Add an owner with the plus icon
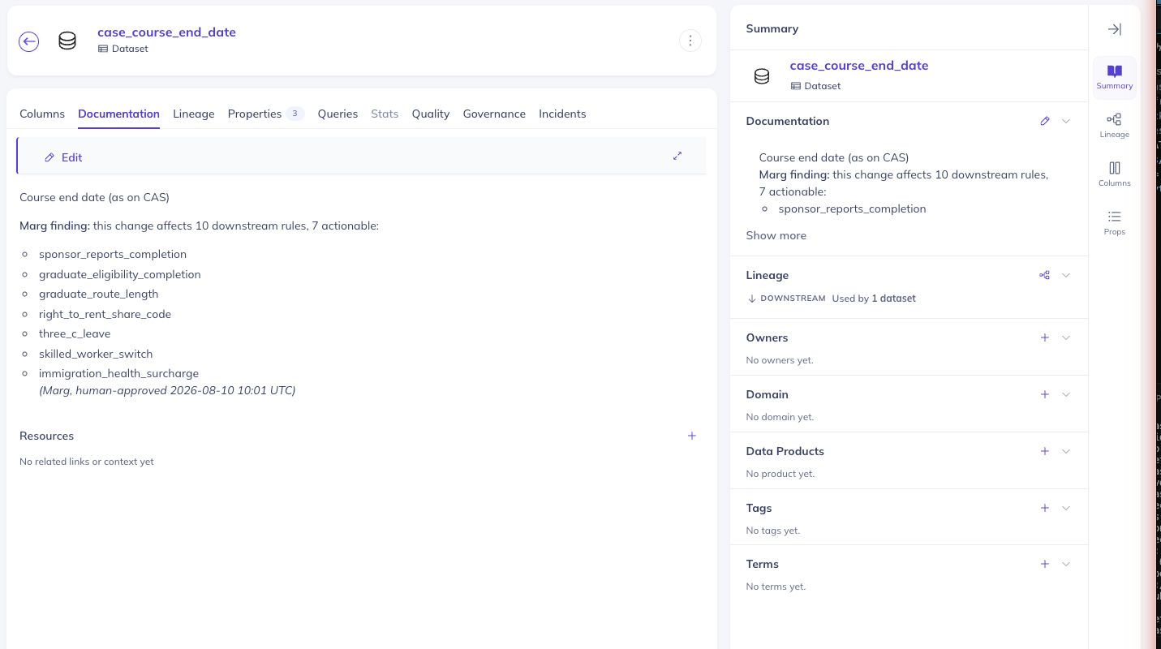This screenshot has height=649, width=1161. click(1045, 337)
